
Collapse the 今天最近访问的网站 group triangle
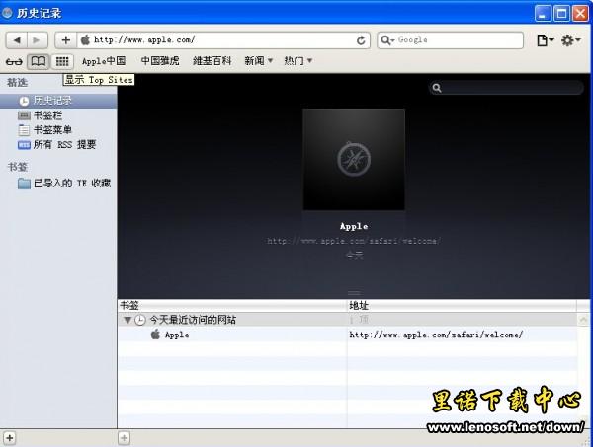(127, 320)
